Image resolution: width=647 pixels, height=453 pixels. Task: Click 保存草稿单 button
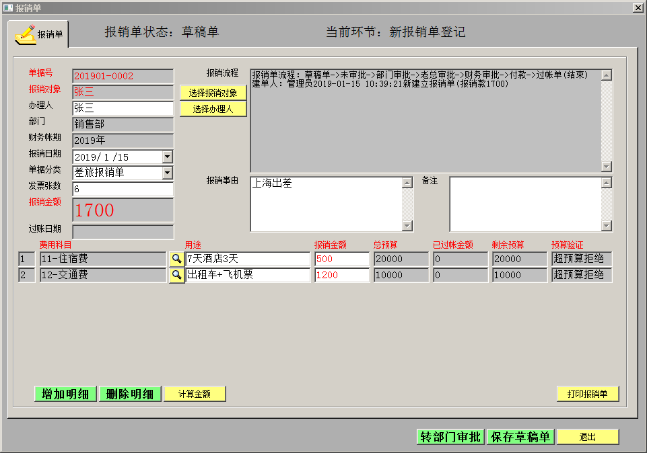pyautogui.click(x=520, y=437)
